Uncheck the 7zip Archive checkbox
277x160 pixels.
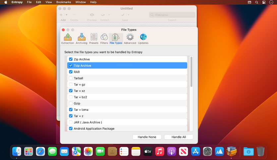click(71, 65)
